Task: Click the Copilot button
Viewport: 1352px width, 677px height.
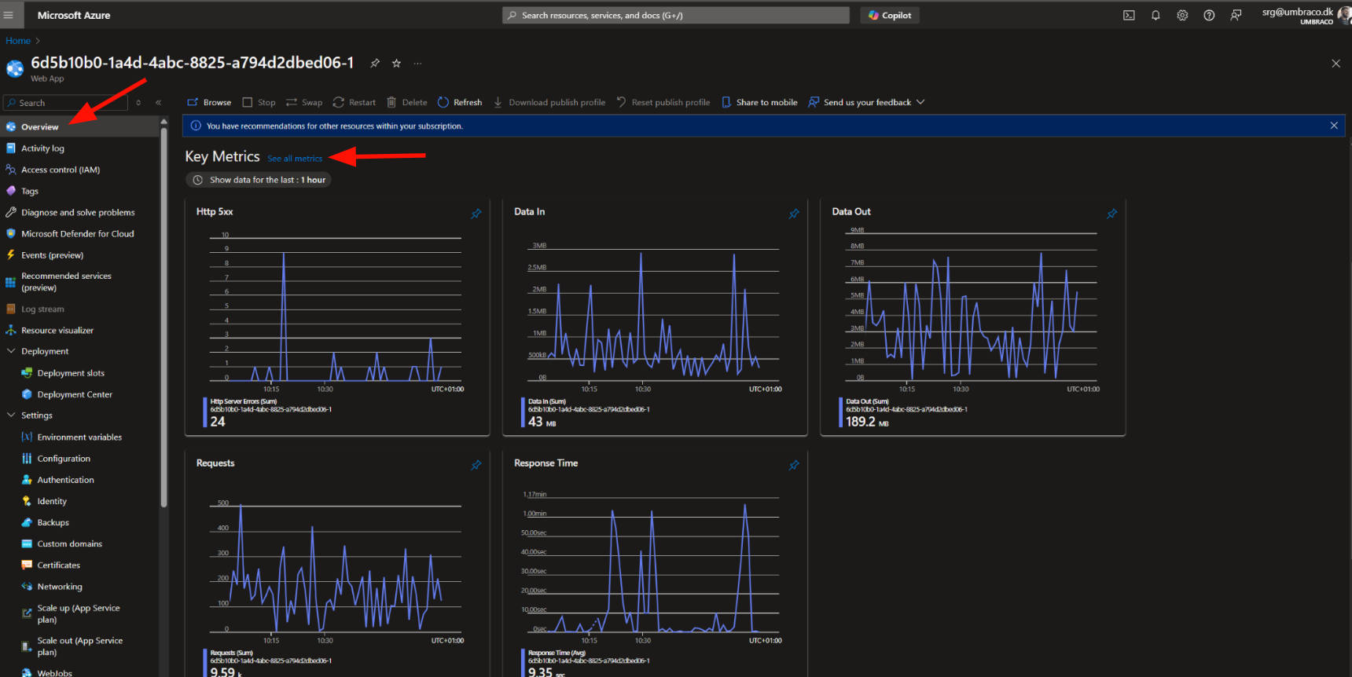Action: coord(890,16)
